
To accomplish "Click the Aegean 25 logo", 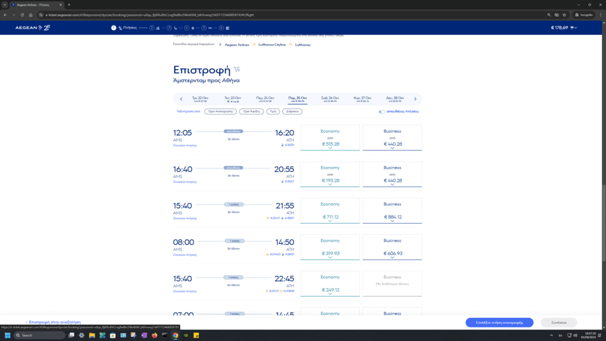I will (x=33, y=28).
